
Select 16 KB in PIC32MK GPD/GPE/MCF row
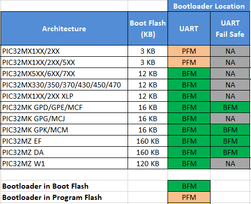(x=148, y=107)
